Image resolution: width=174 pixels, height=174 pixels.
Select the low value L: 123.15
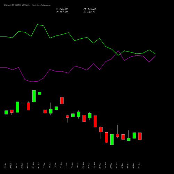point(89,12)
